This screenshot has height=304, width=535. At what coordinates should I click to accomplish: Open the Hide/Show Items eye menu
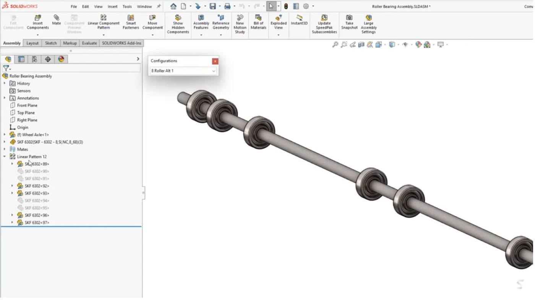405,44
